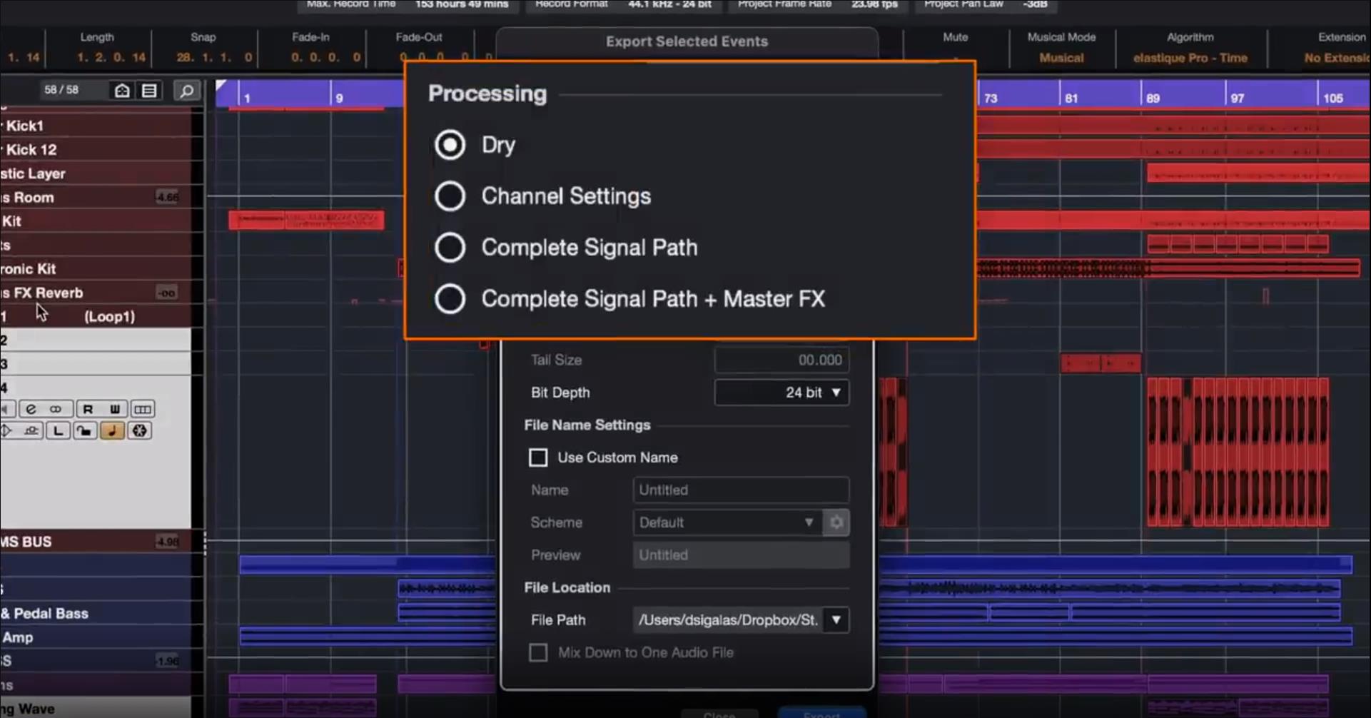
Task: Open the track list filter icon
Action: [149, 91]
